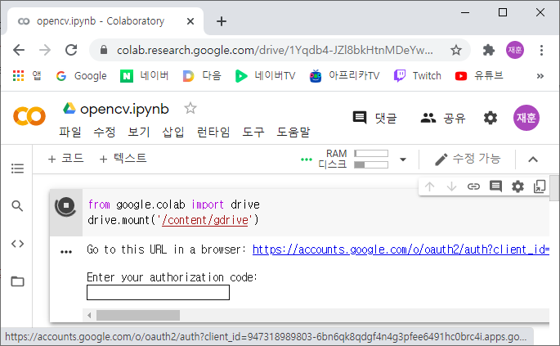The height and width of the screenshot is (346, 560).
Task: Click the 공유 share button
Action: (443, 118)
